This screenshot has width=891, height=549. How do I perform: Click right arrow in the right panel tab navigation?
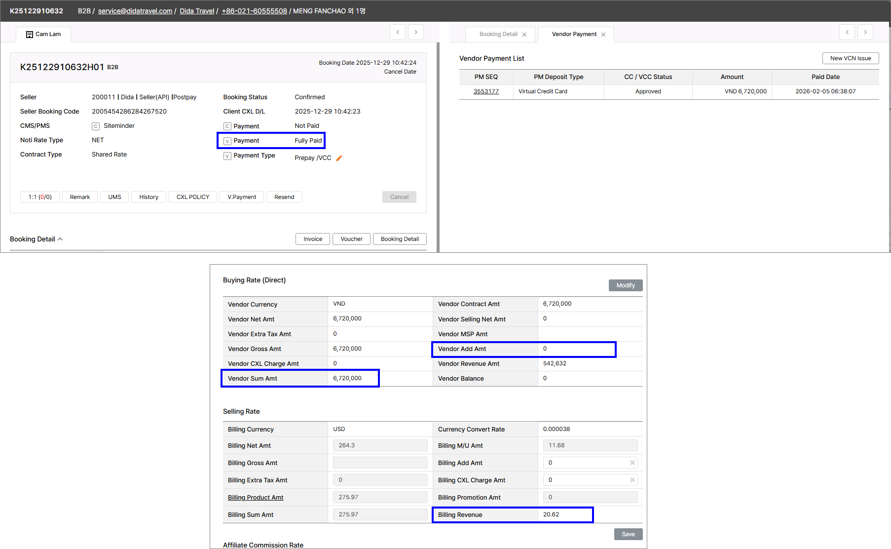click(865, 32)
